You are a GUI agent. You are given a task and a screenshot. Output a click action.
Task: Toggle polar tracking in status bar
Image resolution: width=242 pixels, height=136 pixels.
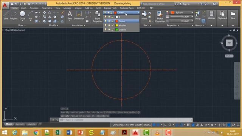click(x=170, y=125)
